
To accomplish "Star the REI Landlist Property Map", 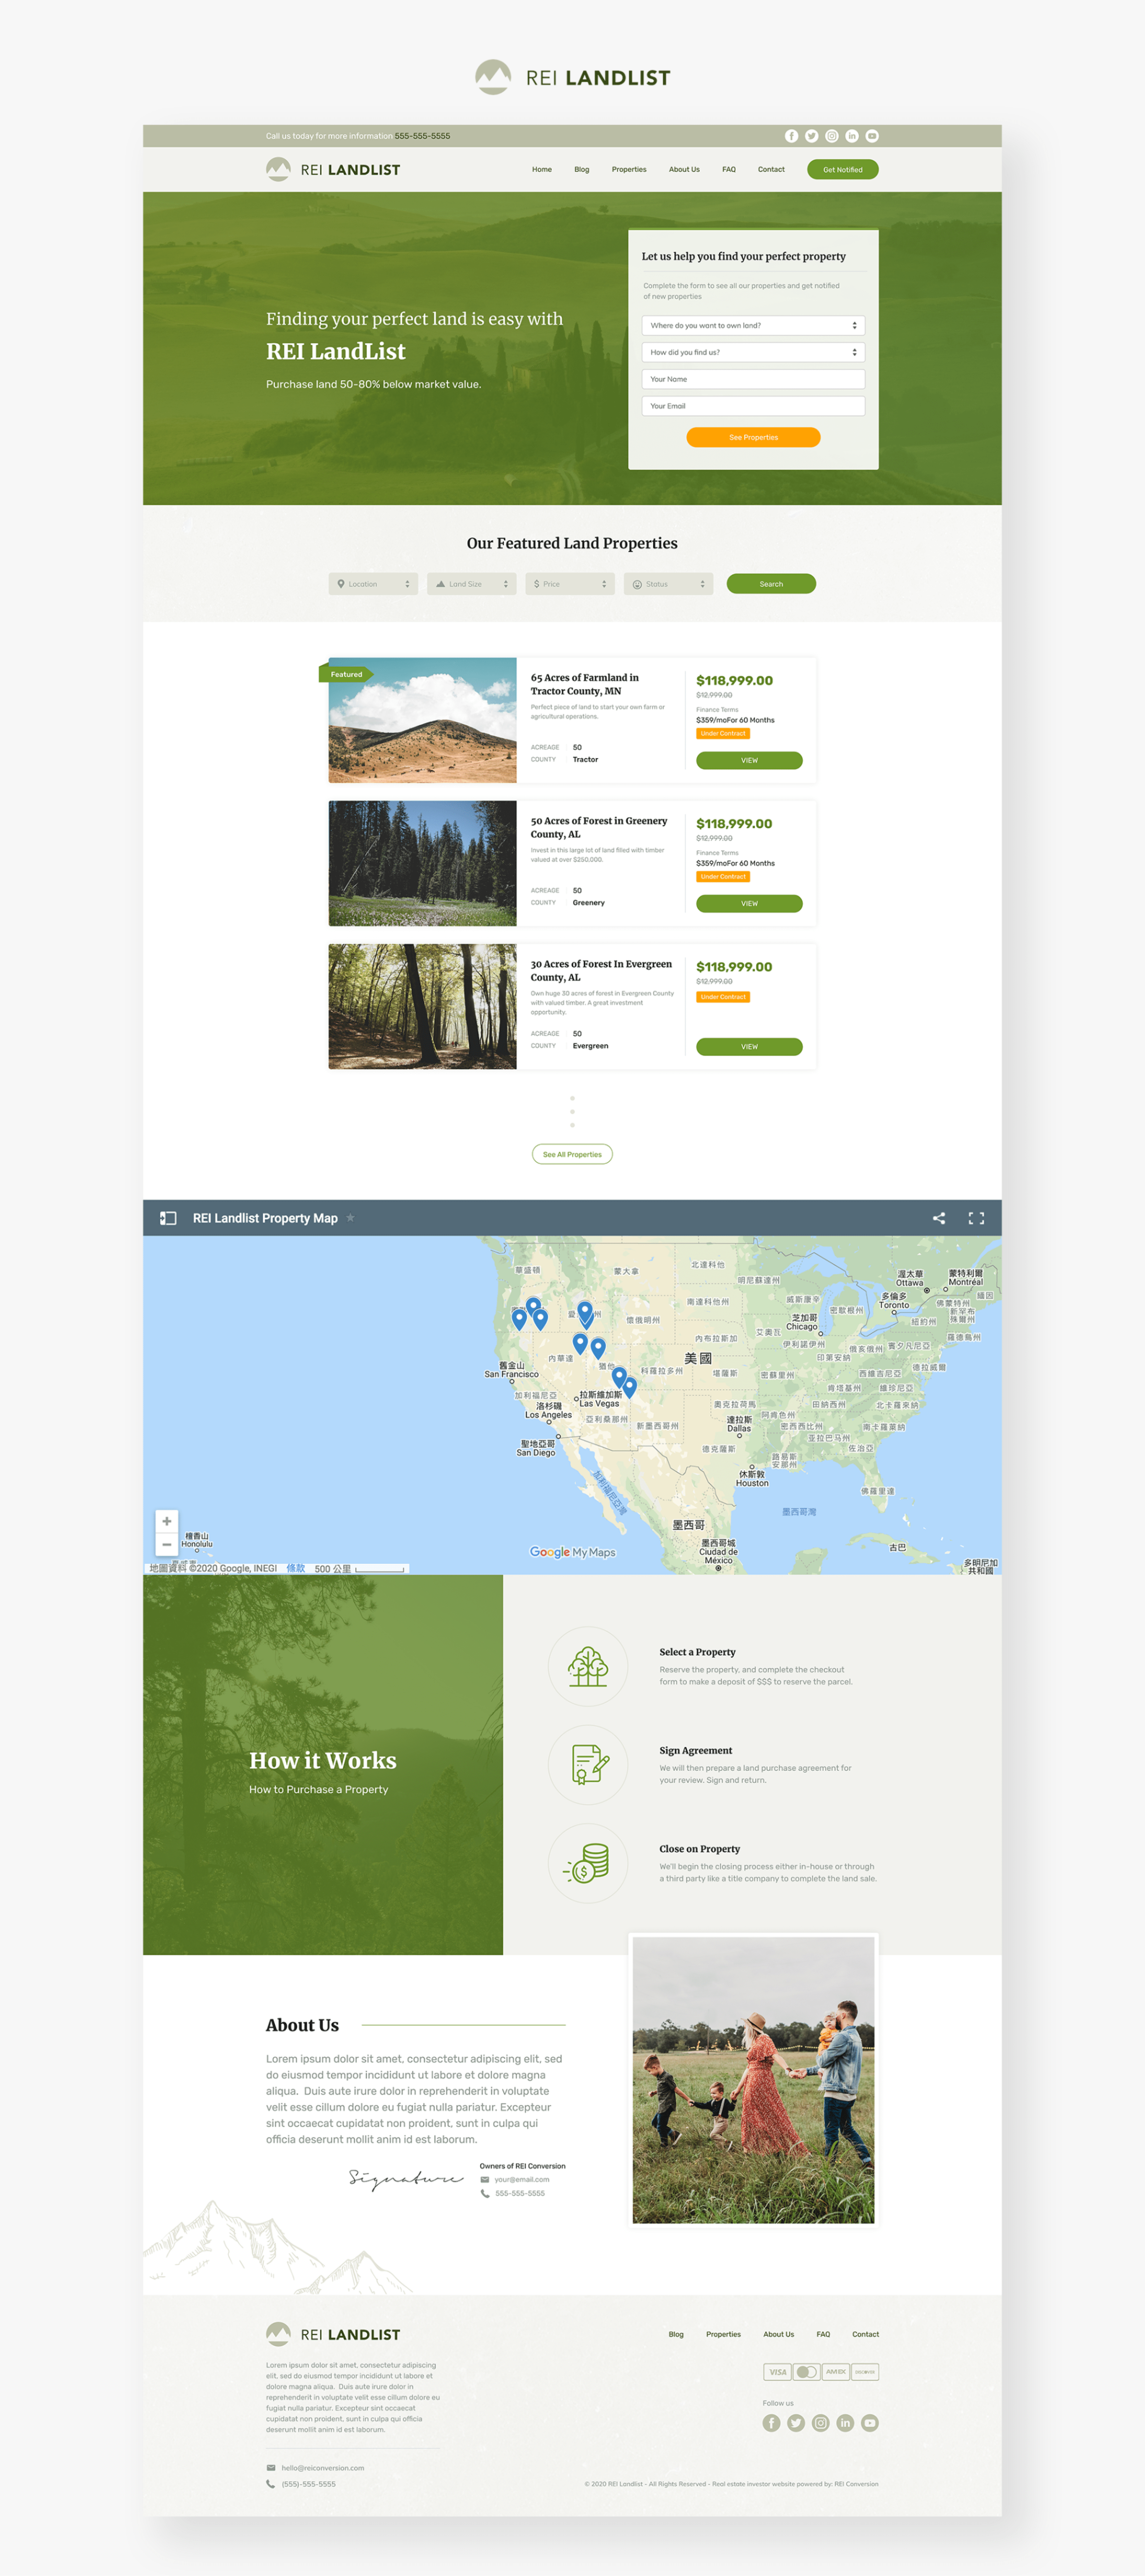I will click(x=350, y=1218).
